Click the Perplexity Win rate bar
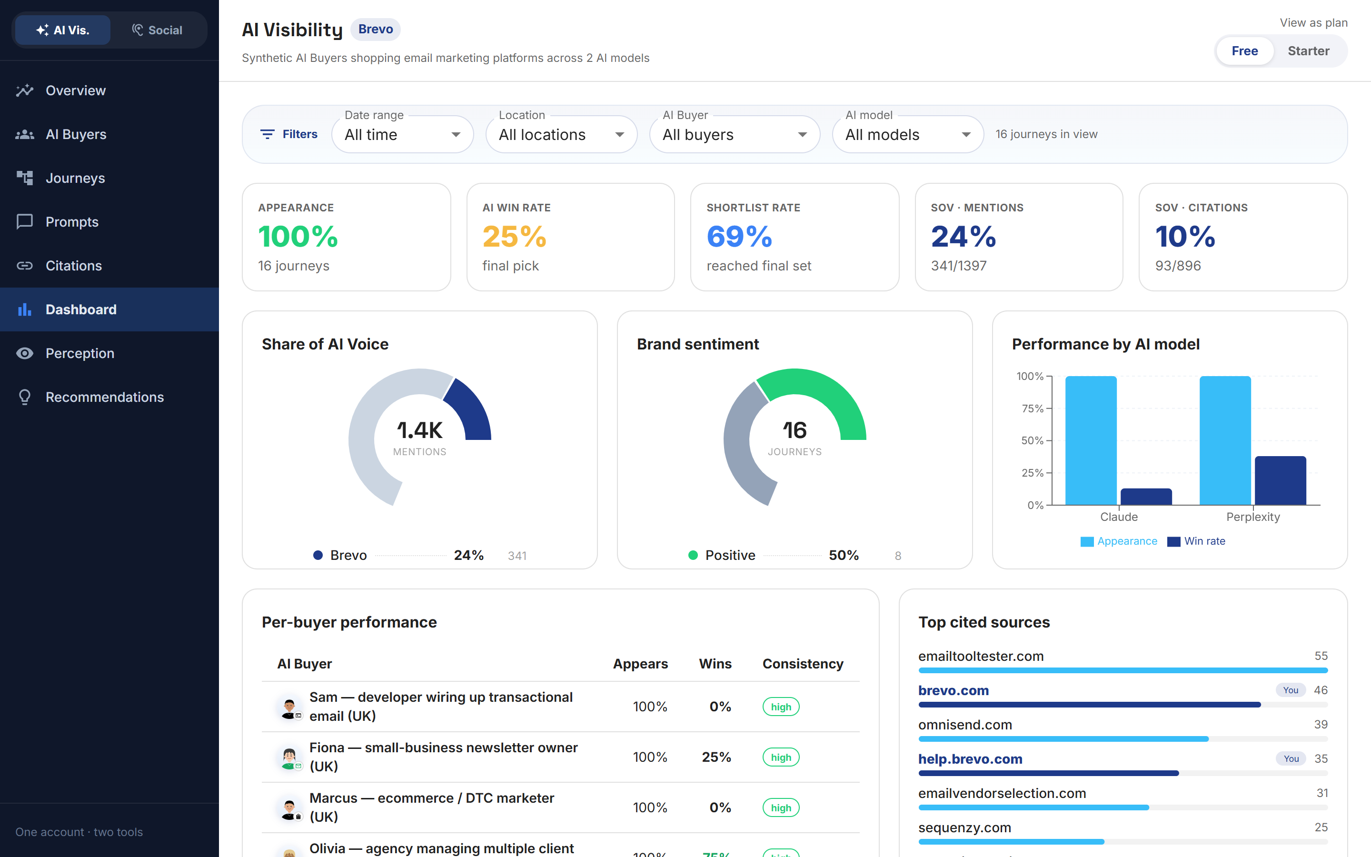Screen dimensions: 1371x857 tap(1281, 481)
